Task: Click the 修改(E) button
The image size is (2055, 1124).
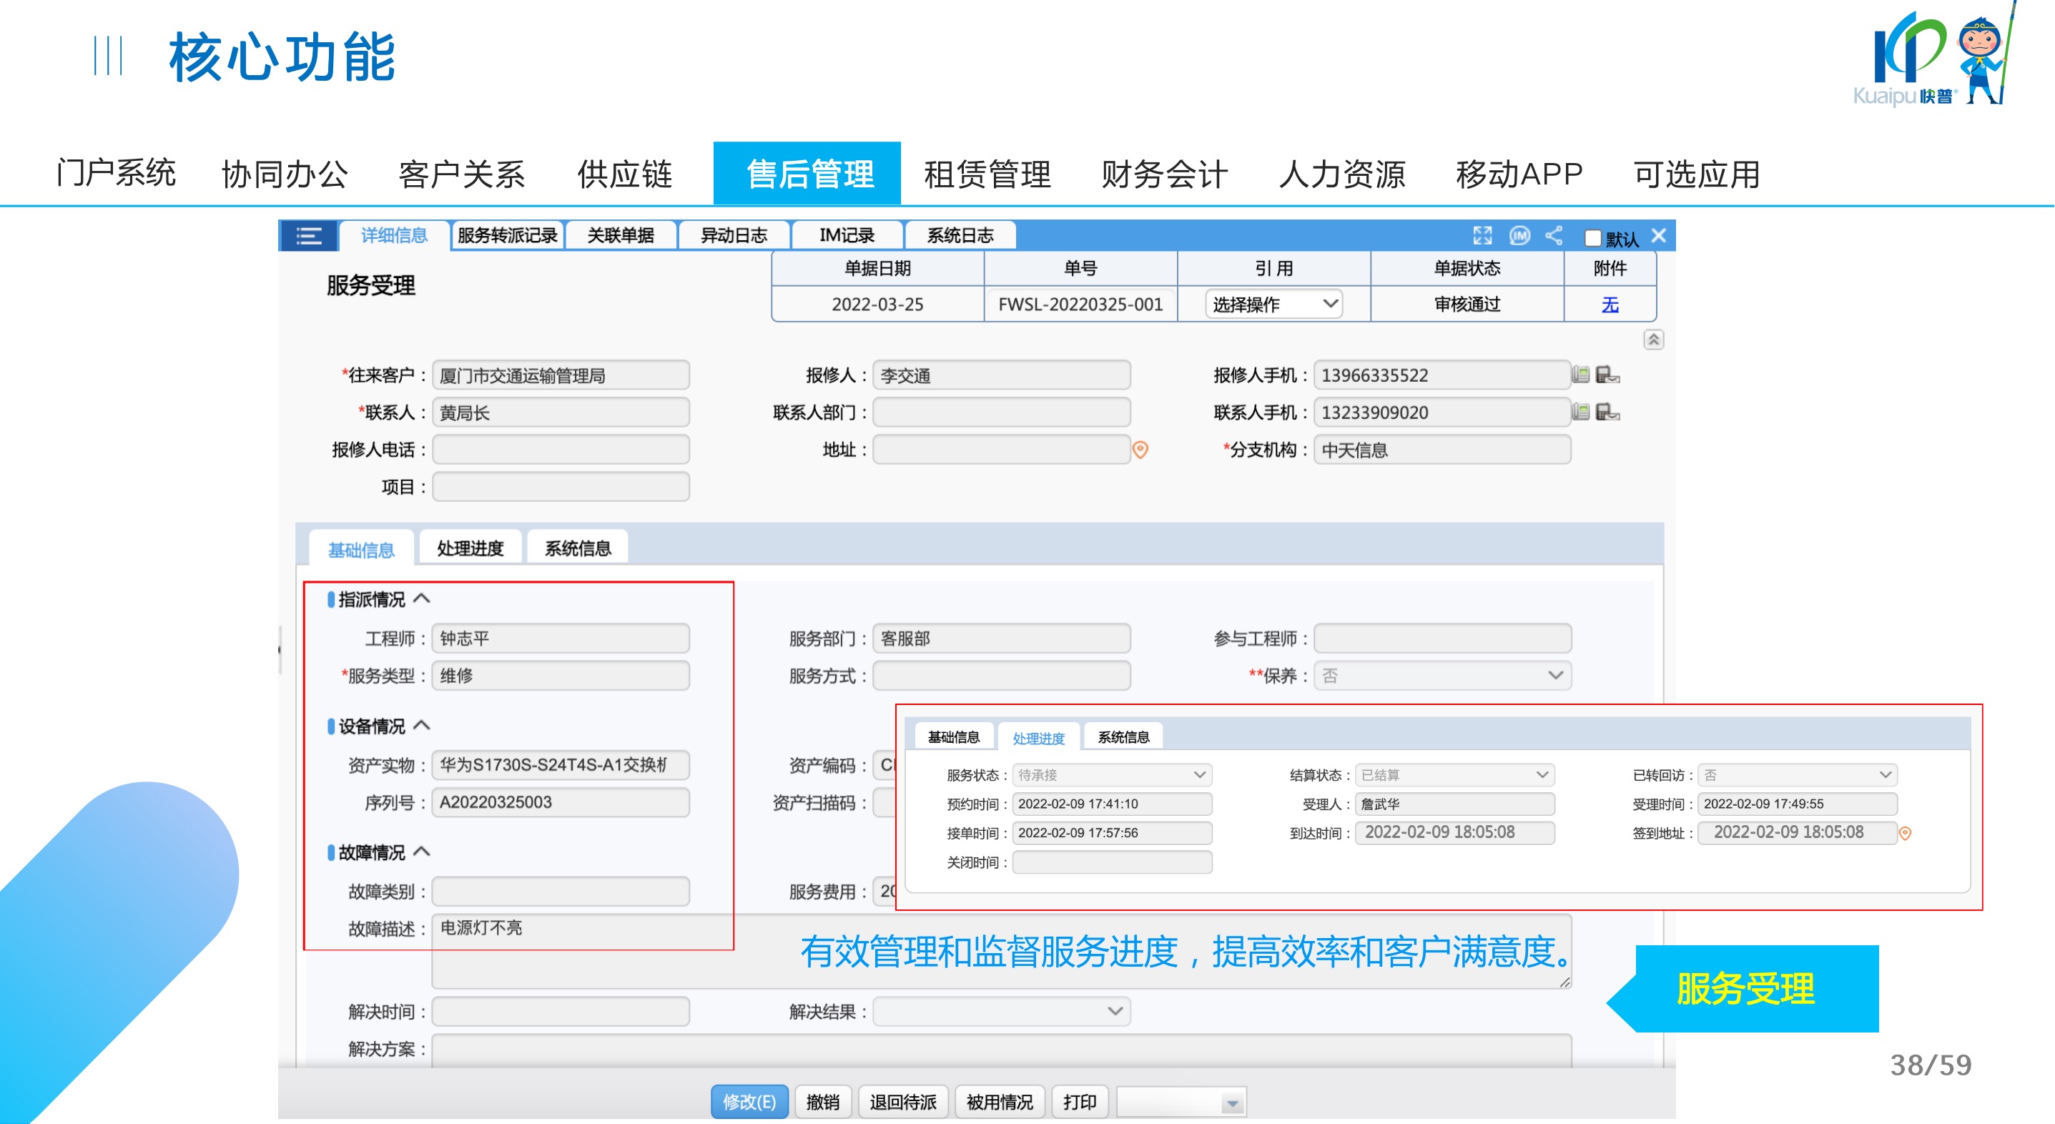Action: 749,1102
